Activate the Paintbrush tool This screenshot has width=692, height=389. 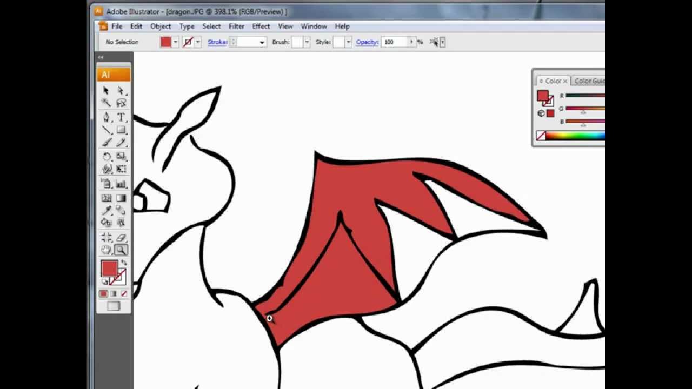pyautogui.click(x=106, y=142)
